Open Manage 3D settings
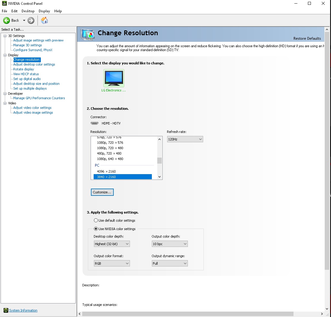Image resolution: width=331 pixels, height=317 pixels. (27, 45)
